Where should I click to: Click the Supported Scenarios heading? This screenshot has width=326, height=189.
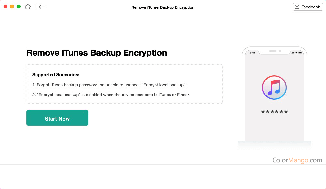pyautogui.click(x=56, y=75)
